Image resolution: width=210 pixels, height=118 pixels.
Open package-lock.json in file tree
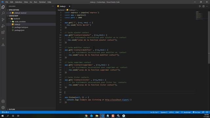click(21, 27)
